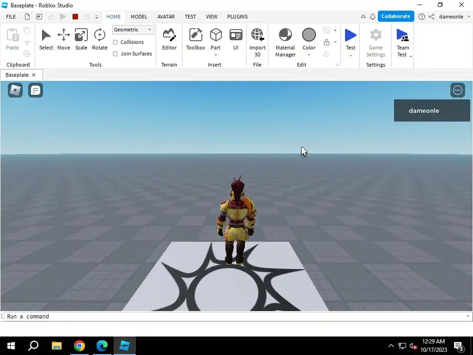Screen dimensions: 473x355
Task: Activate the Scale tool
Action: click(x=81, y=39)
